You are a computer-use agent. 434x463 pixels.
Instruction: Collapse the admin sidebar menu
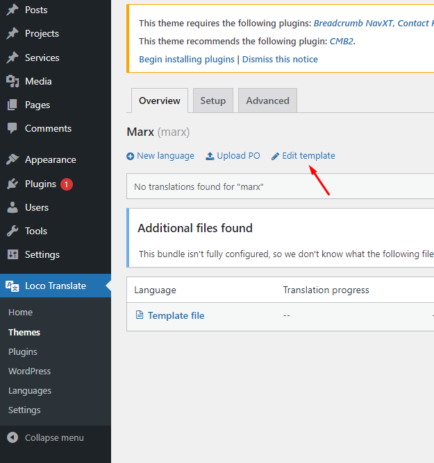click(46, 438)
